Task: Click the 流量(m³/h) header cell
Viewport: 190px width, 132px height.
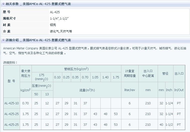Action: [x=87, y=90]
